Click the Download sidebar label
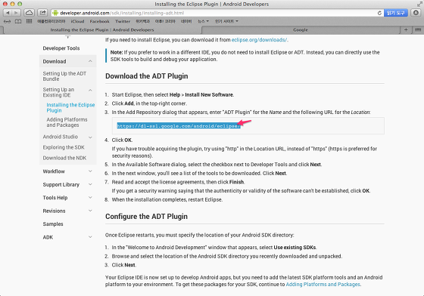The width and height of the screenshot is (424, 296). pos(54,61)
